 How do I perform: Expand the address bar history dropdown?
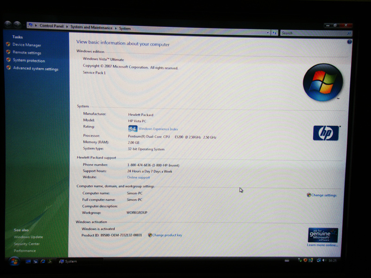268,33
